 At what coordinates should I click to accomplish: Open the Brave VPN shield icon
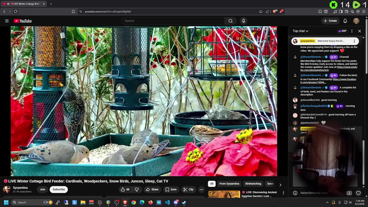[358, 11]
